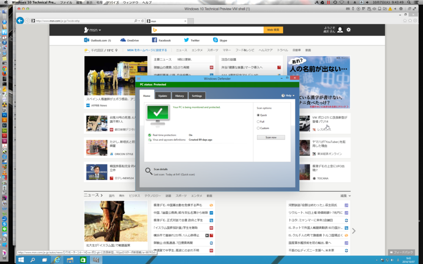
Task: Select the Full scan option
Action: [258, 122]
